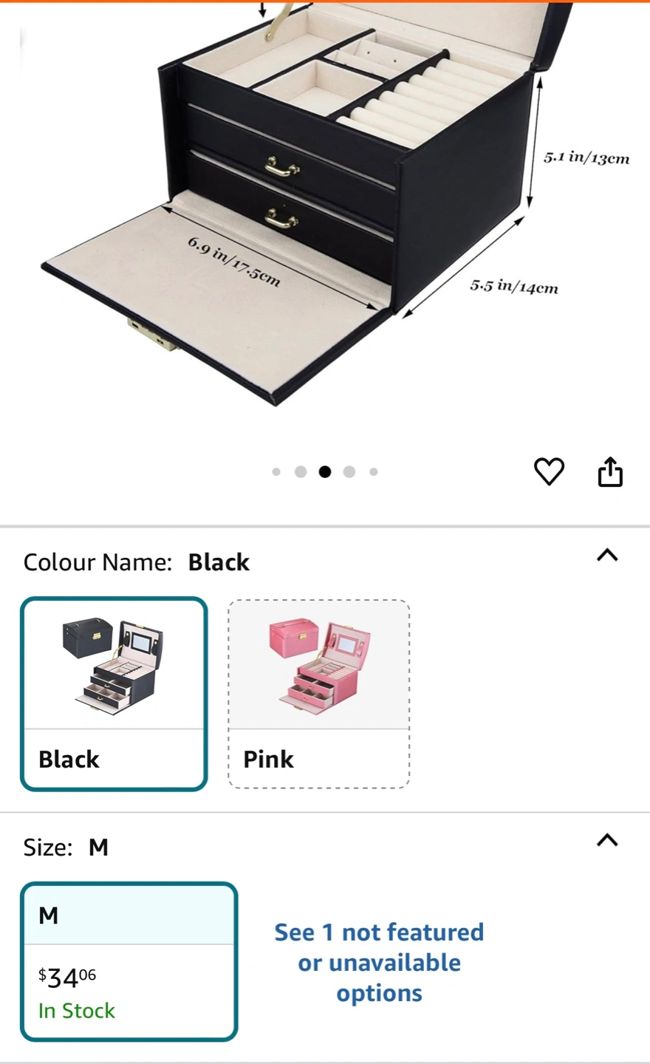Select the Black colour option
The height and width of the screenshot is (1064, 650).
pyautogui.click(x=114, y=694)
